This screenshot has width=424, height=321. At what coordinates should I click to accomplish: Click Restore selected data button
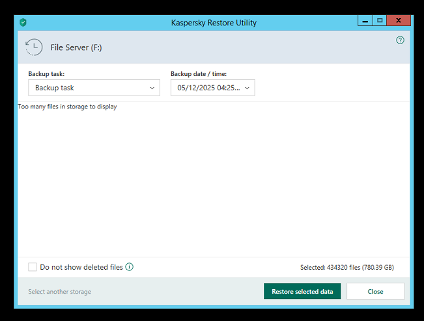click(302, 291)
